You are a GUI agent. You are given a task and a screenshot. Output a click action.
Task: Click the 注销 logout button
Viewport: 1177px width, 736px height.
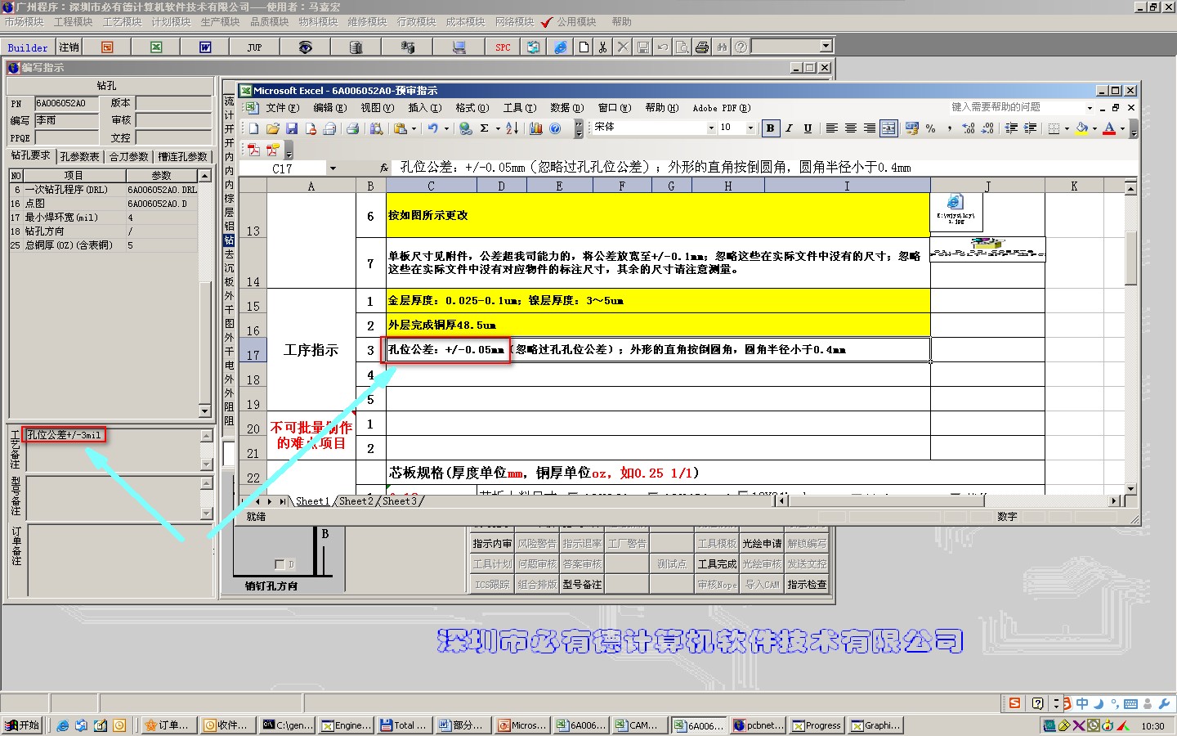click(x=69, y=47)
